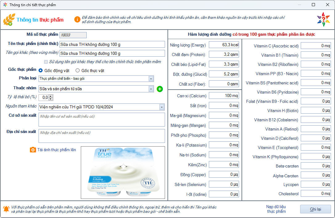Open the Phân loại dropdown

pos(151,79)
